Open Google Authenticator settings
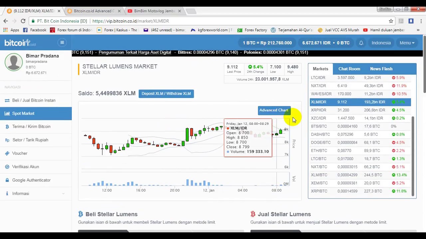 (x=36, y=180)
